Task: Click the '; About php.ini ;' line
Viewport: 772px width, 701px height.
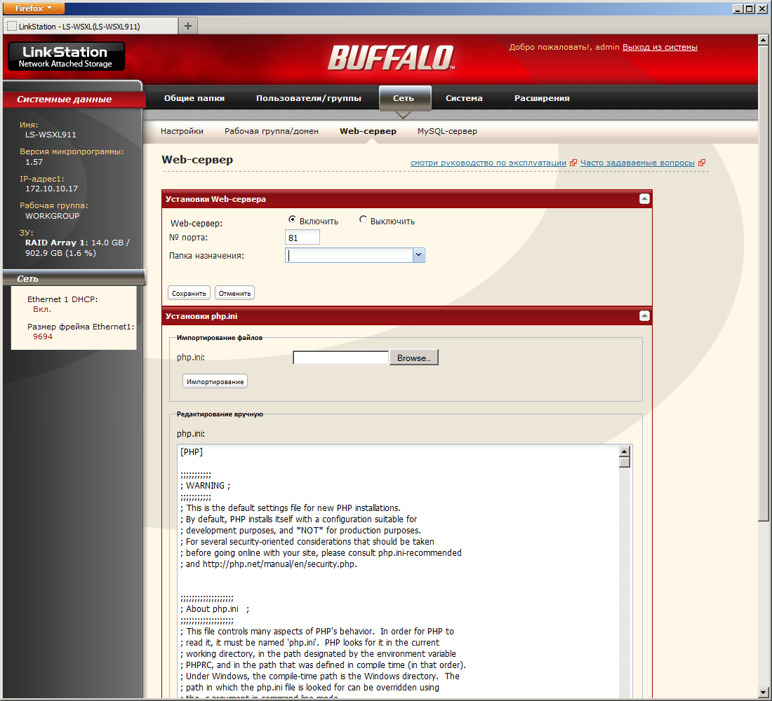Action: point(215,609)
